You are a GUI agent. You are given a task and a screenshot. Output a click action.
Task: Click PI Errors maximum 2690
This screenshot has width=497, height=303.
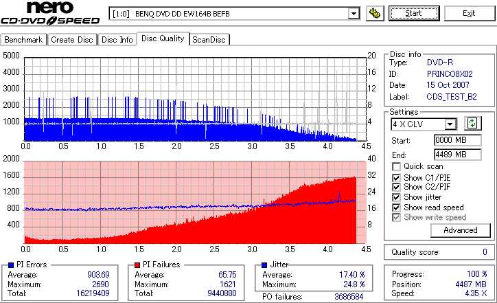[x=100, y=284]
